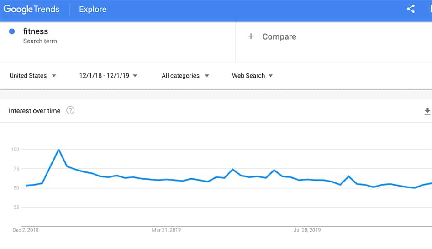Viewport: 432px width, 249px height.
Task: Click the Dec 2, 2018 axis label
Action: (26, 230)
